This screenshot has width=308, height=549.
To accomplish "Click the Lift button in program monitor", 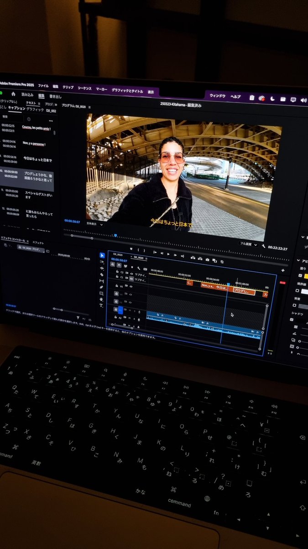I will [x=193, y=258].
